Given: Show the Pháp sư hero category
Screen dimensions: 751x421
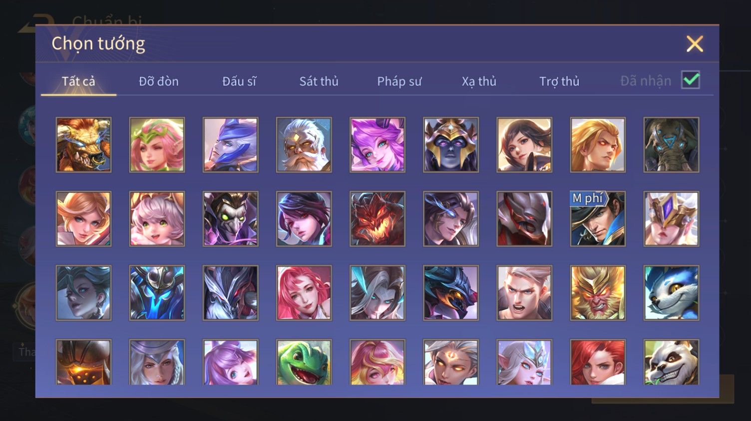Looking at the screenshot, I should [x=399, y=81].
